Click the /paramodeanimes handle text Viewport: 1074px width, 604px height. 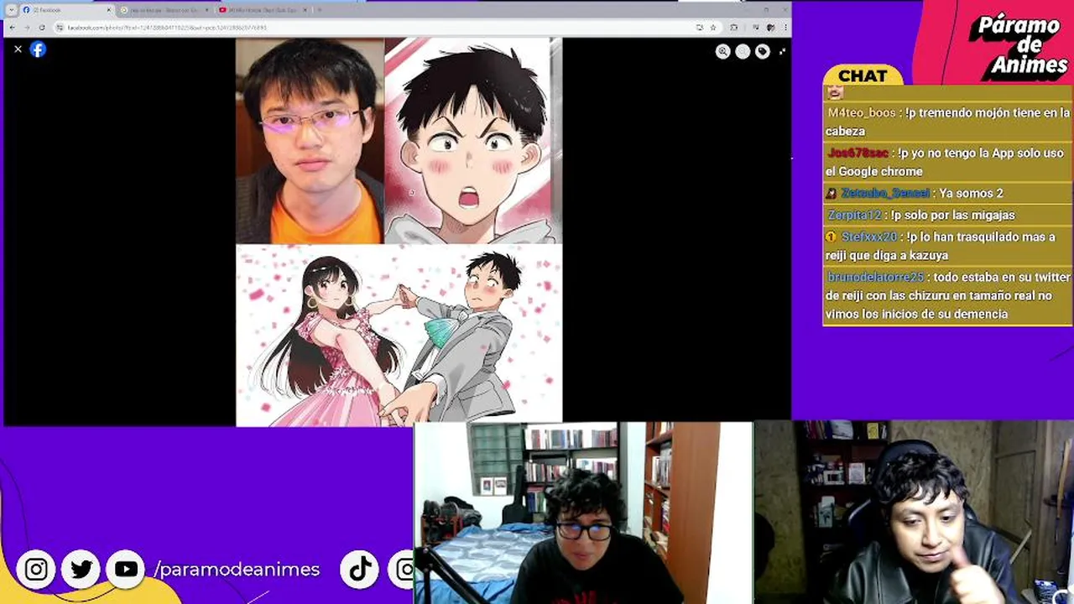click(x=237, y=570)
